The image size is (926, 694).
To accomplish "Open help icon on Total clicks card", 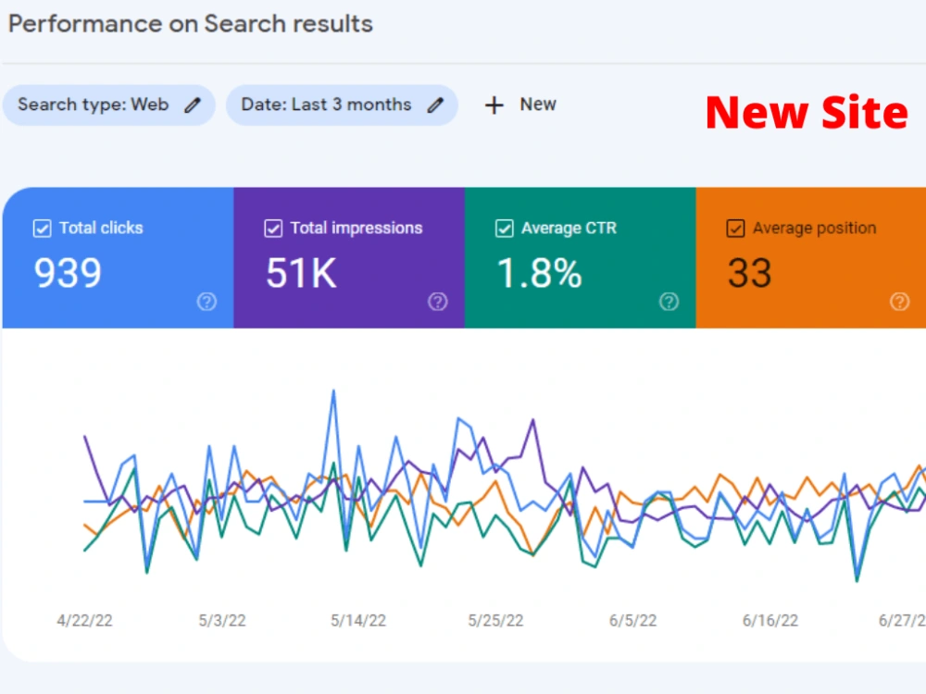I will point(206,302).
